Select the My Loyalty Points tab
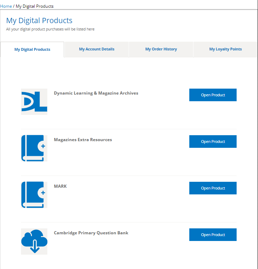Viewport: 258px width, 269px height. (225, 49)
